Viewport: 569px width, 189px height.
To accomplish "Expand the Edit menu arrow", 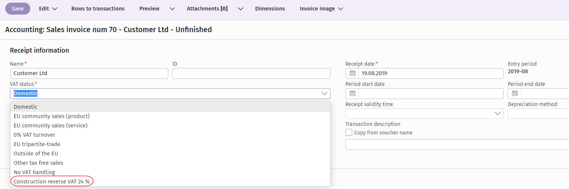I will point(55,9).
